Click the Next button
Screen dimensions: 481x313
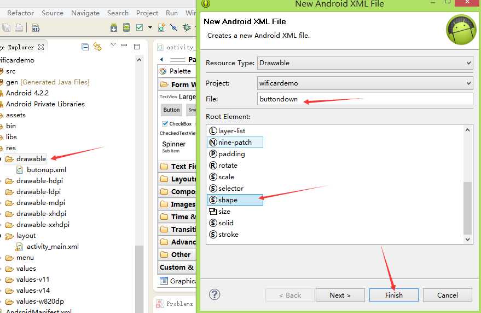pyautogui.click(x=340, y=295)
